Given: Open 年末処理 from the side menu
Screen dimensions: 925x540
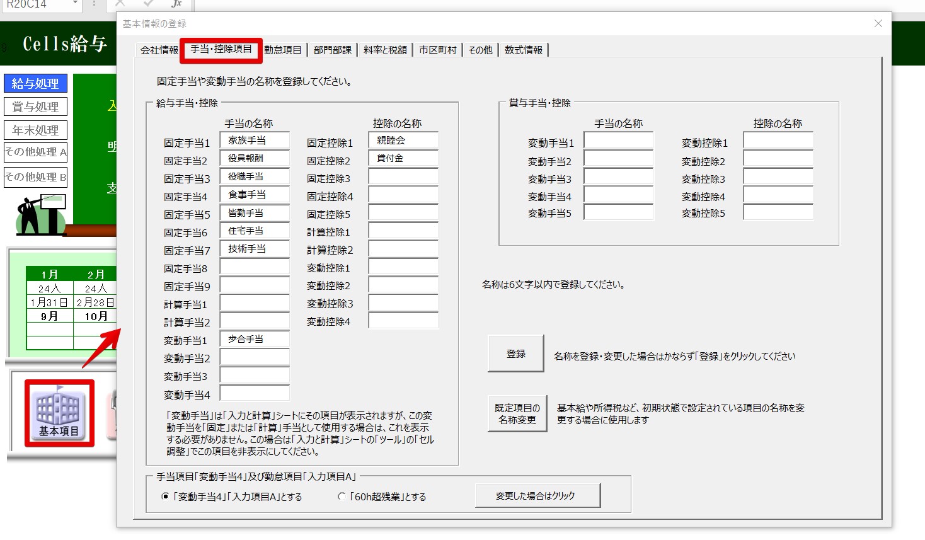Looking at the screenshot, I should [x=35, y=130].
